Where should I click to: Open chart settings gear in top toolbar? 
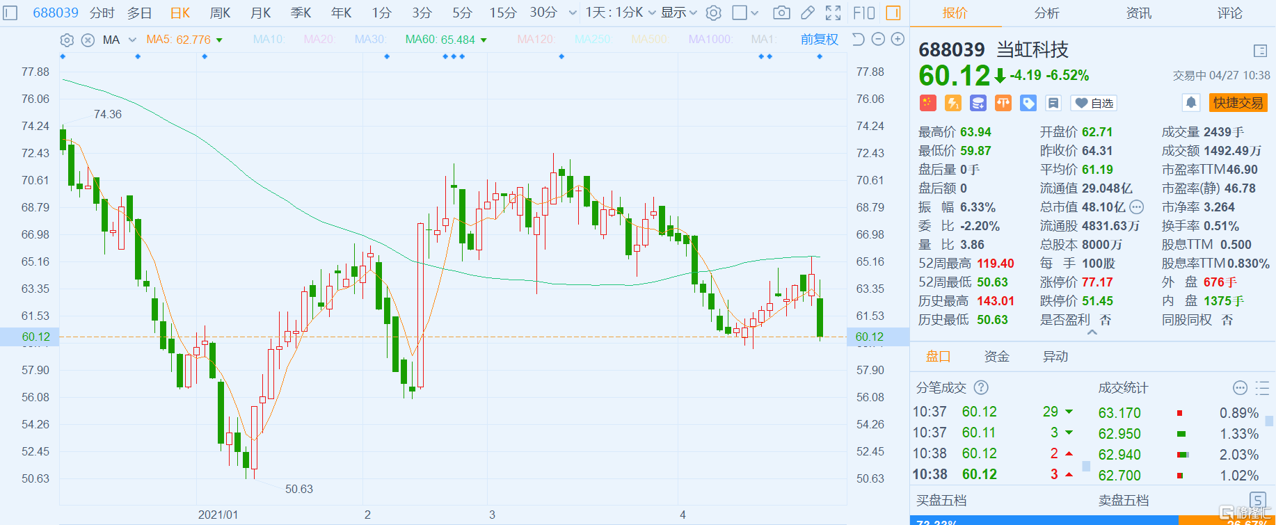713,13
